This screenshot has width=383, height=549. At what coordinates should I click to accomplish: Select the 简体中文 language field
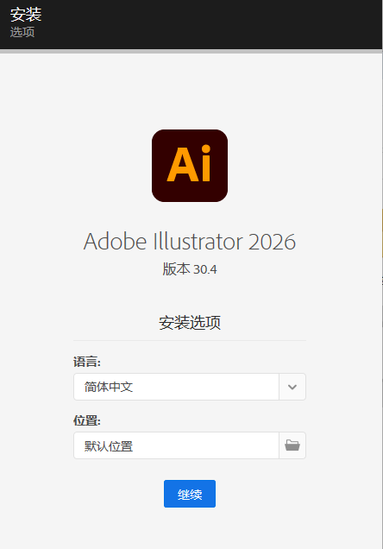click(176, 387)
